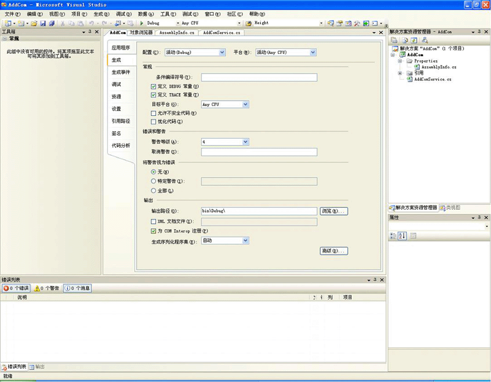The image size is (491, 382).
Task: Open the 生成 menu in the menu bar
Action: click(101, 14)
